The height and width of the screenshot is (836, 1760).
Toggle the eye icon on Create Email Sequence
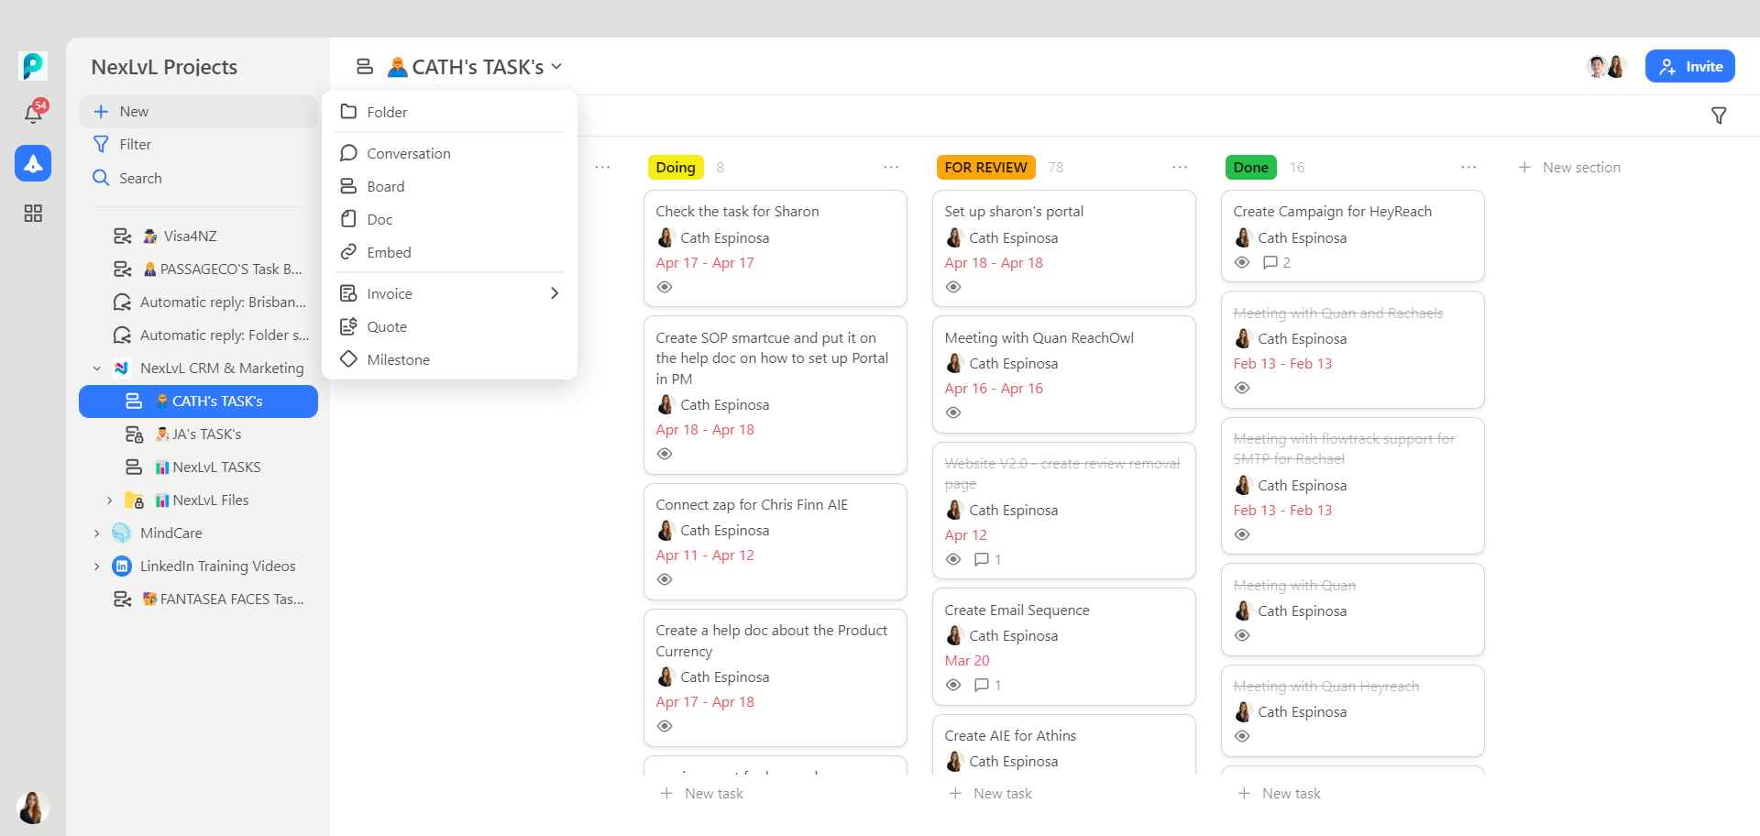(953, 685)
